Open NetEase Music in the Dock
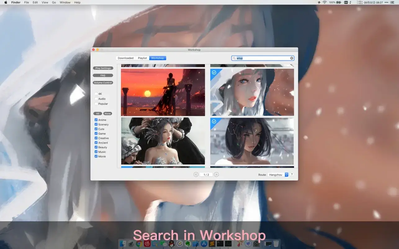 [147, 244]
